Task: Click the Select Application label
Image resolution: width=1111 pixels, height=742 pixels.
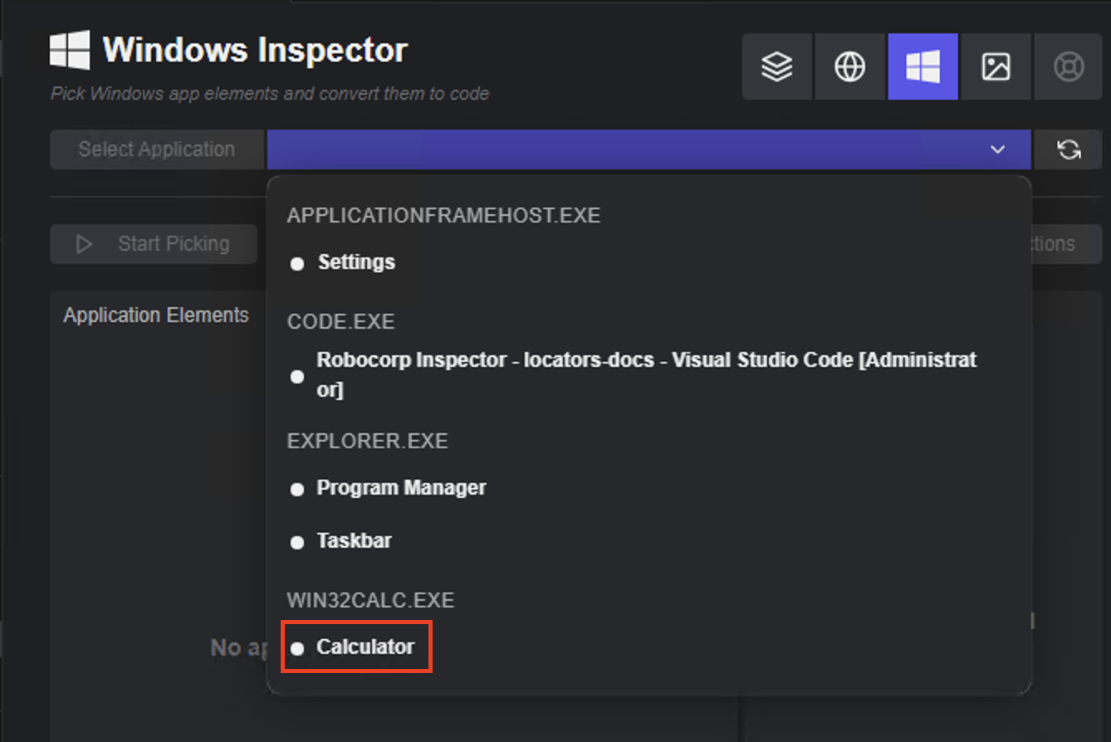Action: pos(157,149)
